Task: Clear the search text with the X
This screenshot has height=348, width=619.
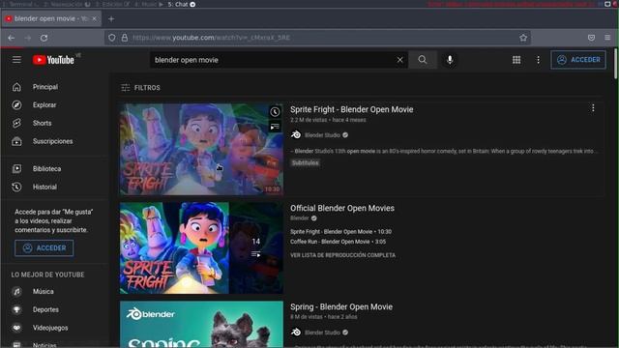Action: click(399, 60)
